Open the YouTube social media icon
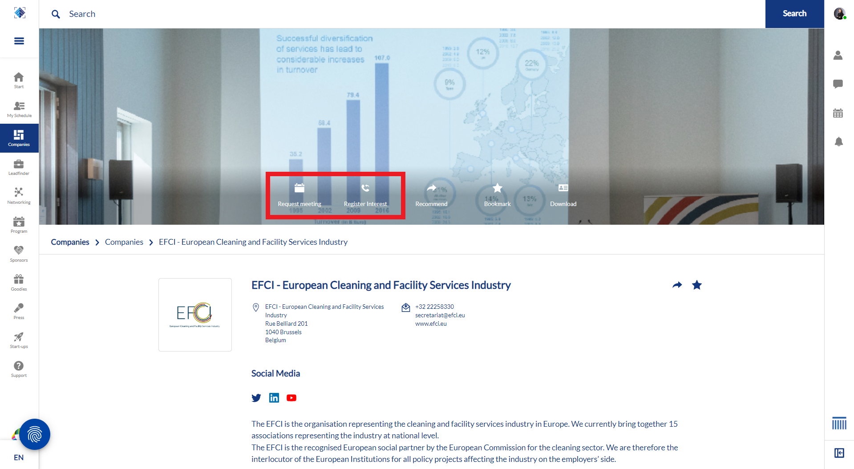854x469 pixels. [x=291, y=398]
